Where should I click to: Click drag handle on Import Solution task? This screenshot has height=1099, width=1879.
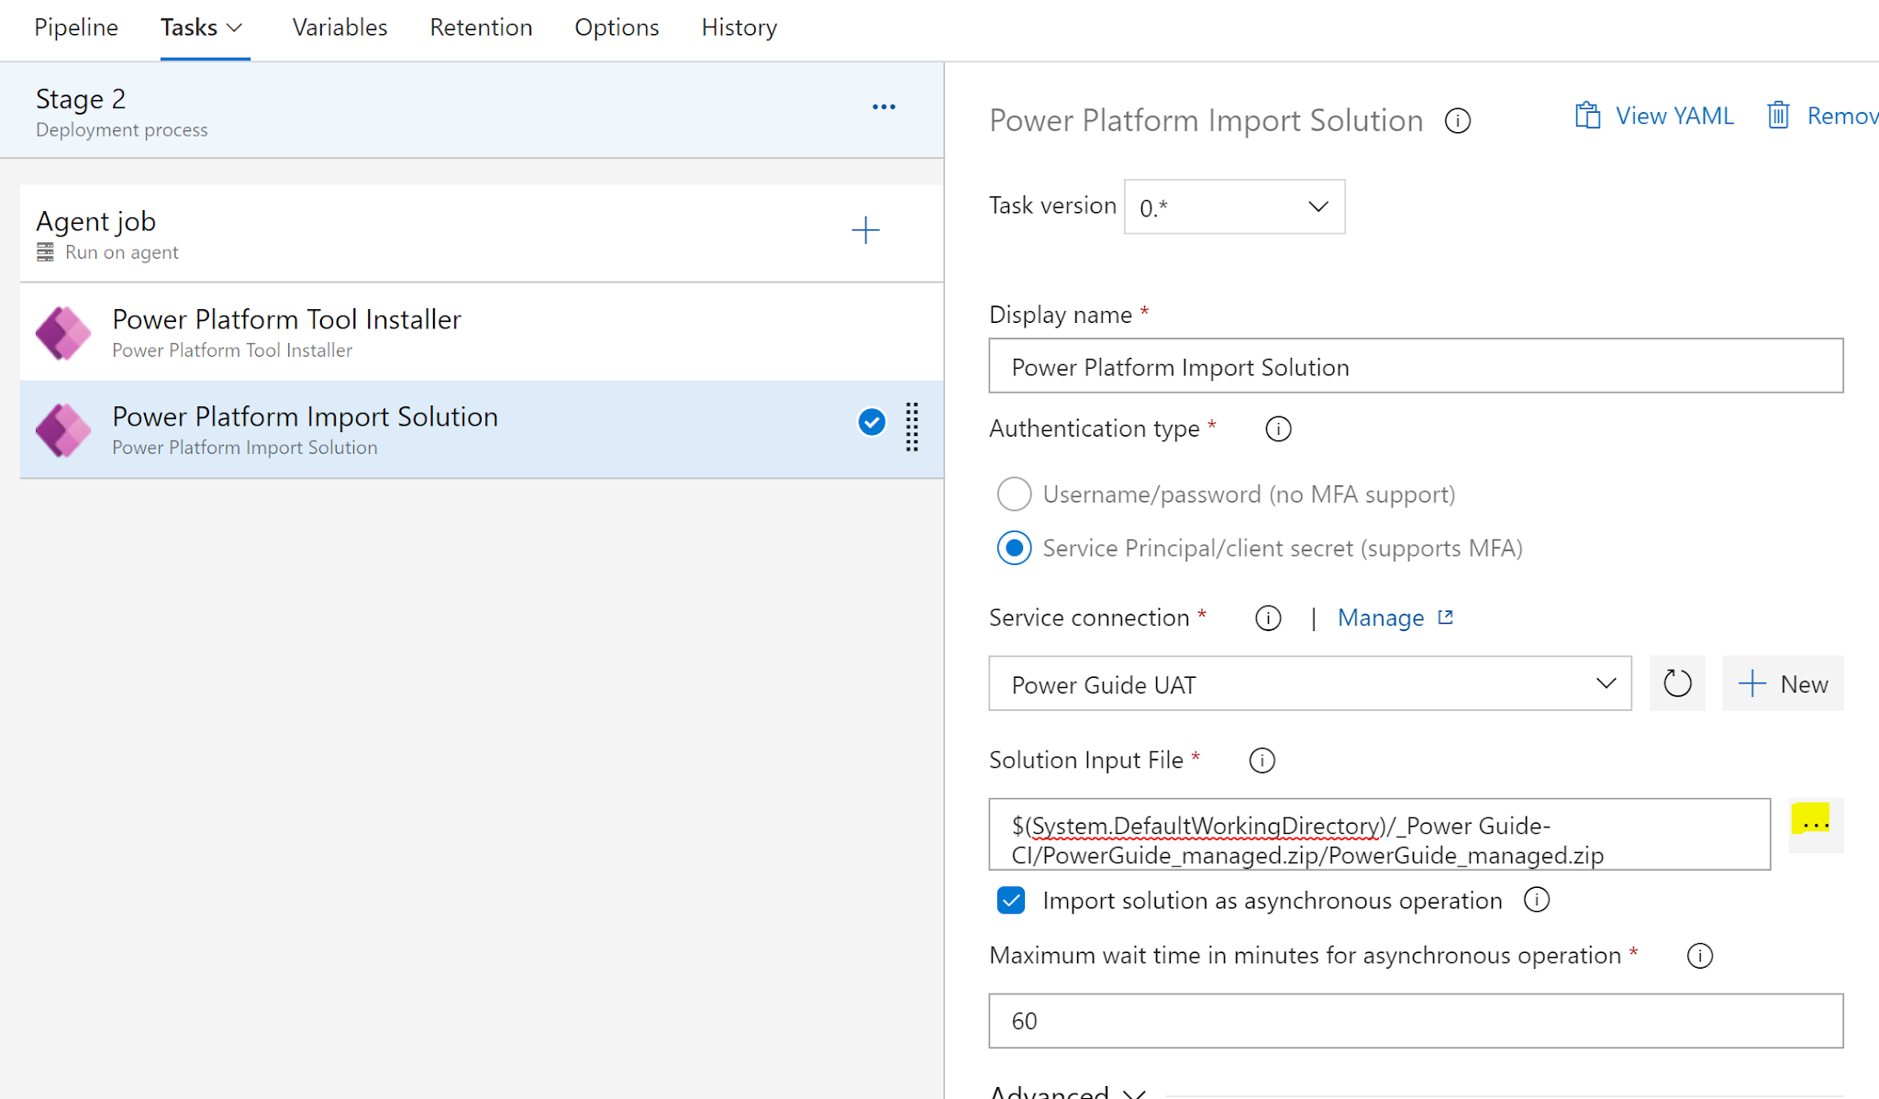pos(912,427)
